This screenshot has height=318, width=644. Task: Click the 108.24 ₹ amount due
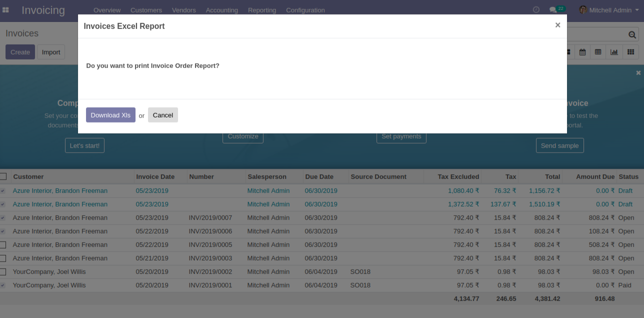point(601,231)
